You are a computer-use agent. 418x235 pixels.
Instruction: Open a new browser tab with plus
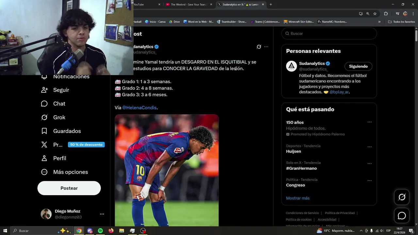point(271,5)
